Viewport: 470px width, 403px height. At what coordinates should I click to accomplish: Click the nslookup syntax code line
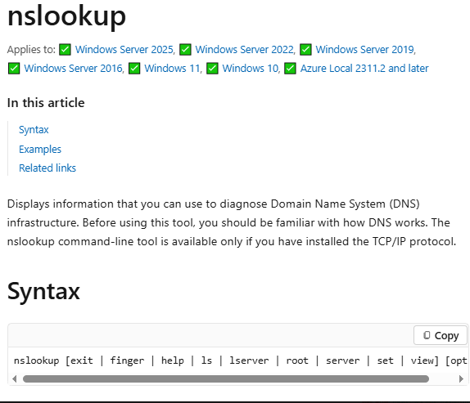coord(241,360)
